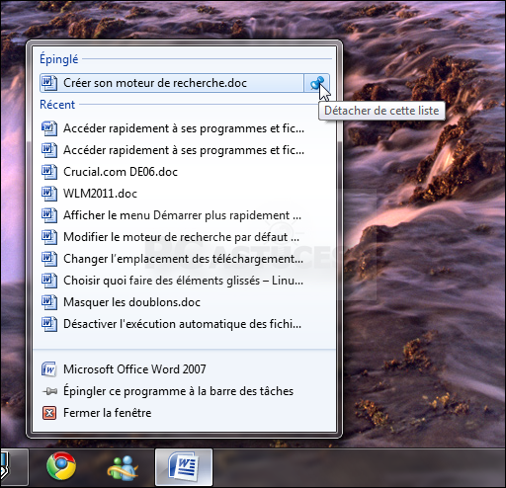506x488 pixels.
Task: Open Masquer les doublons.doc
Action: pyautogui.click(x=185, y=302)
